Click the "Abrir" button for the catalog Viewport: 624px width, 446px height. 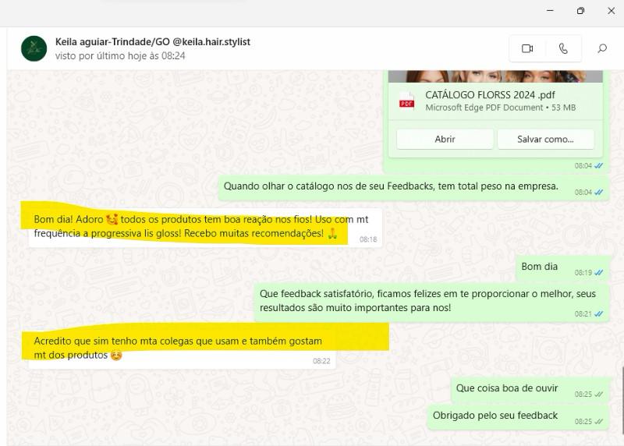click(445, 139)
